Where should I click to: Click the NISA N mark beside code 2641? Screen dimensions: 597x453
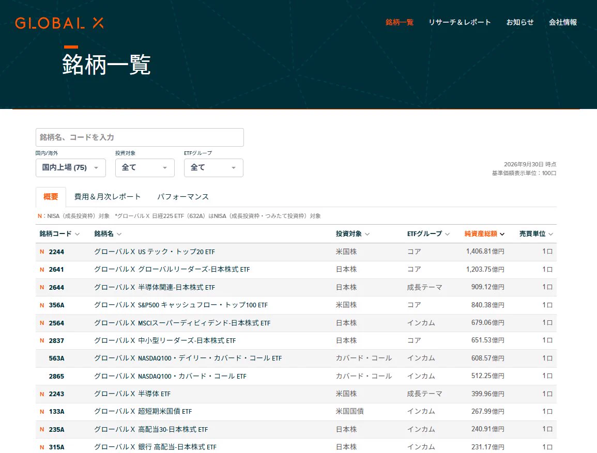pyautogui.click(x=42, y=269)
